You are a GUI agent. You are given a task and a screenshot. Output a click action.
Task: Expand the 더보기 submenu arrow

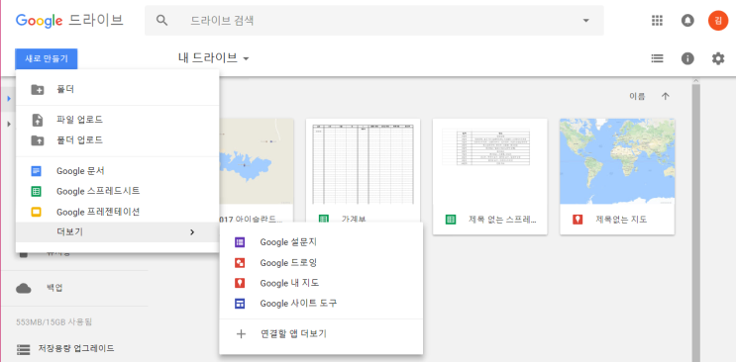tap(192, 232)
